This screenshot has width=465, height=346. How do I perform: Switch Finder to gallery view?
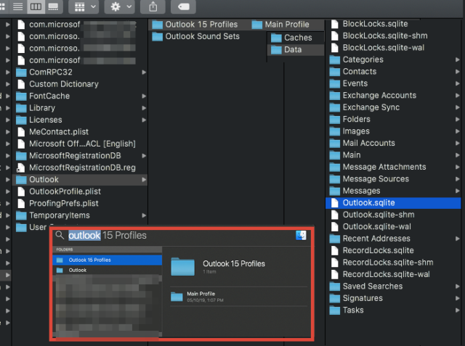click(53, 7)
